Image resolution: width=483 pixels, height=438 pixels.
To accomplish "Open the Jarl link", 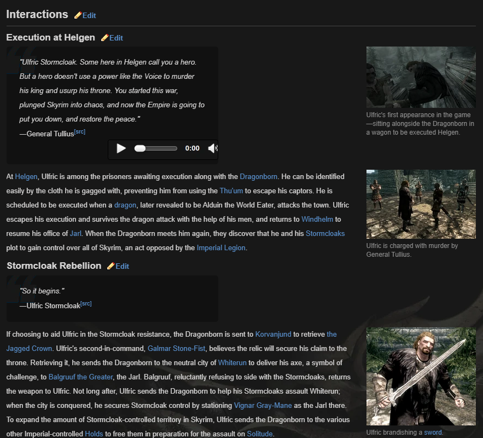I will [x=75, y=233].
